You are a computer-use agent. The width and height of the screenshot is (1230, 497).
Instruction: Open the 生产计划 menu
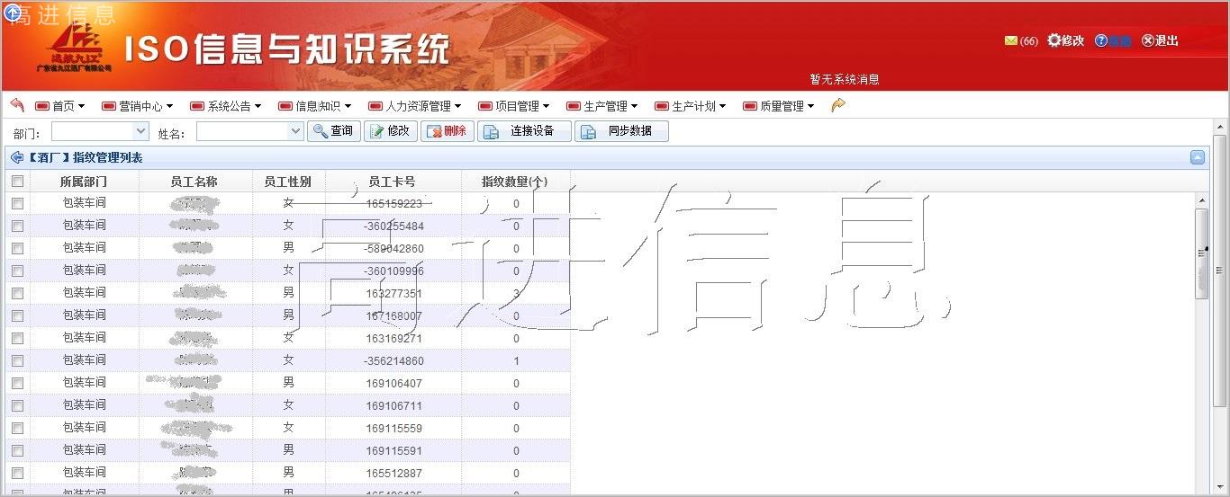693,106
